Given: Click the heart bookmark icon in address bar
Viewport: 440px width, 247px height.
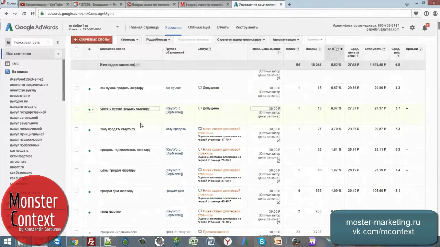Looking at the screenshot, I should point(416,13).
